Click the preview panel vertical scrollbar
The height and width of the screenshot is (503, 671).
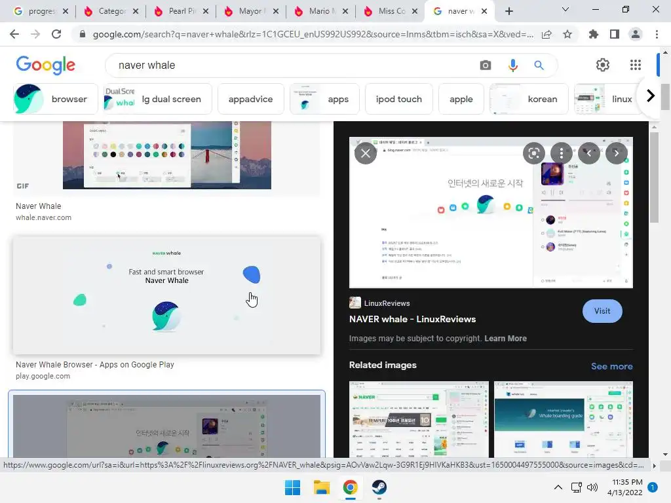point(653,177)
